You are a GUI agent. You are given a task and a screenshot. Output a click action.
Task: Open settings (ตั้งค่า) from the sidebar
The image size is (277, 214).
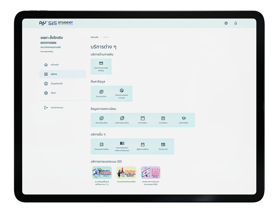[54, 93]
